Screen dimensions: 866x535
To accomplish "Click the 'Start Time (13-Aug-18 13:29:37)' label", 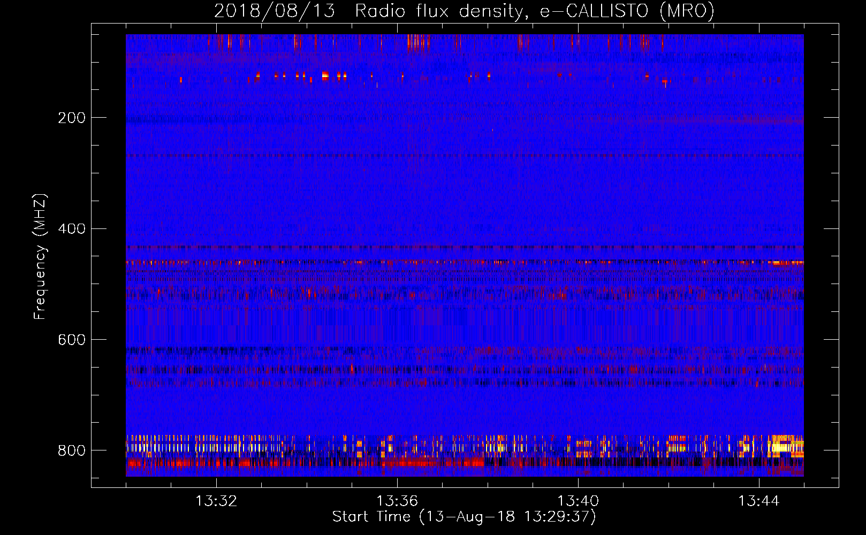I will [464, 517].
